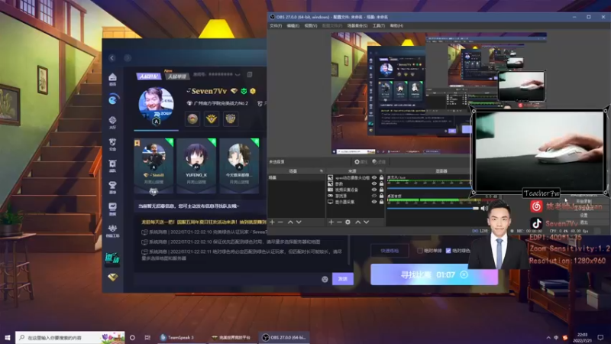Open Properties button above OBS scenes panel
The height and width of the screenshot is (344, 611).
tap(360, 162)
